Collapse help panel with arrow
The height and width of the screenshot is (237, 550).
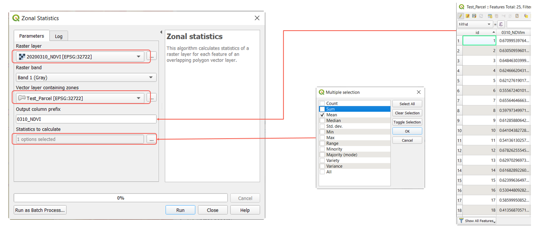(161, 32)
